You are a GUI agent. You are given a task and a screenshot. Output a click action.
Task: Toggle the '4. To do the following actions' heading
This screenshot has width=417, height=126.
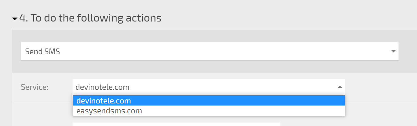point(87,18)
